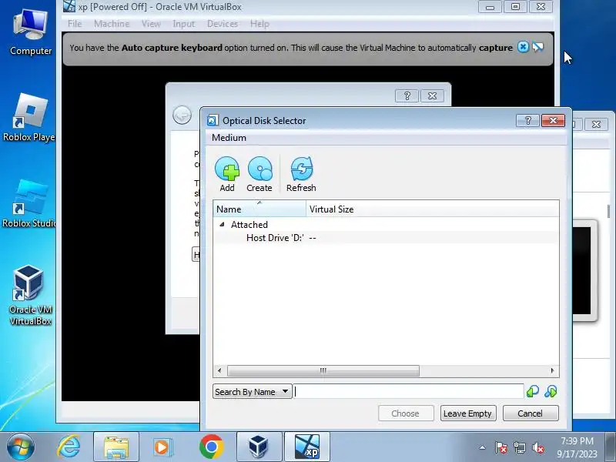Viewport: 616px width, 462px height.
Task: Open Windows Explorer from the taskbar
Action: click(x=116, y=447)
